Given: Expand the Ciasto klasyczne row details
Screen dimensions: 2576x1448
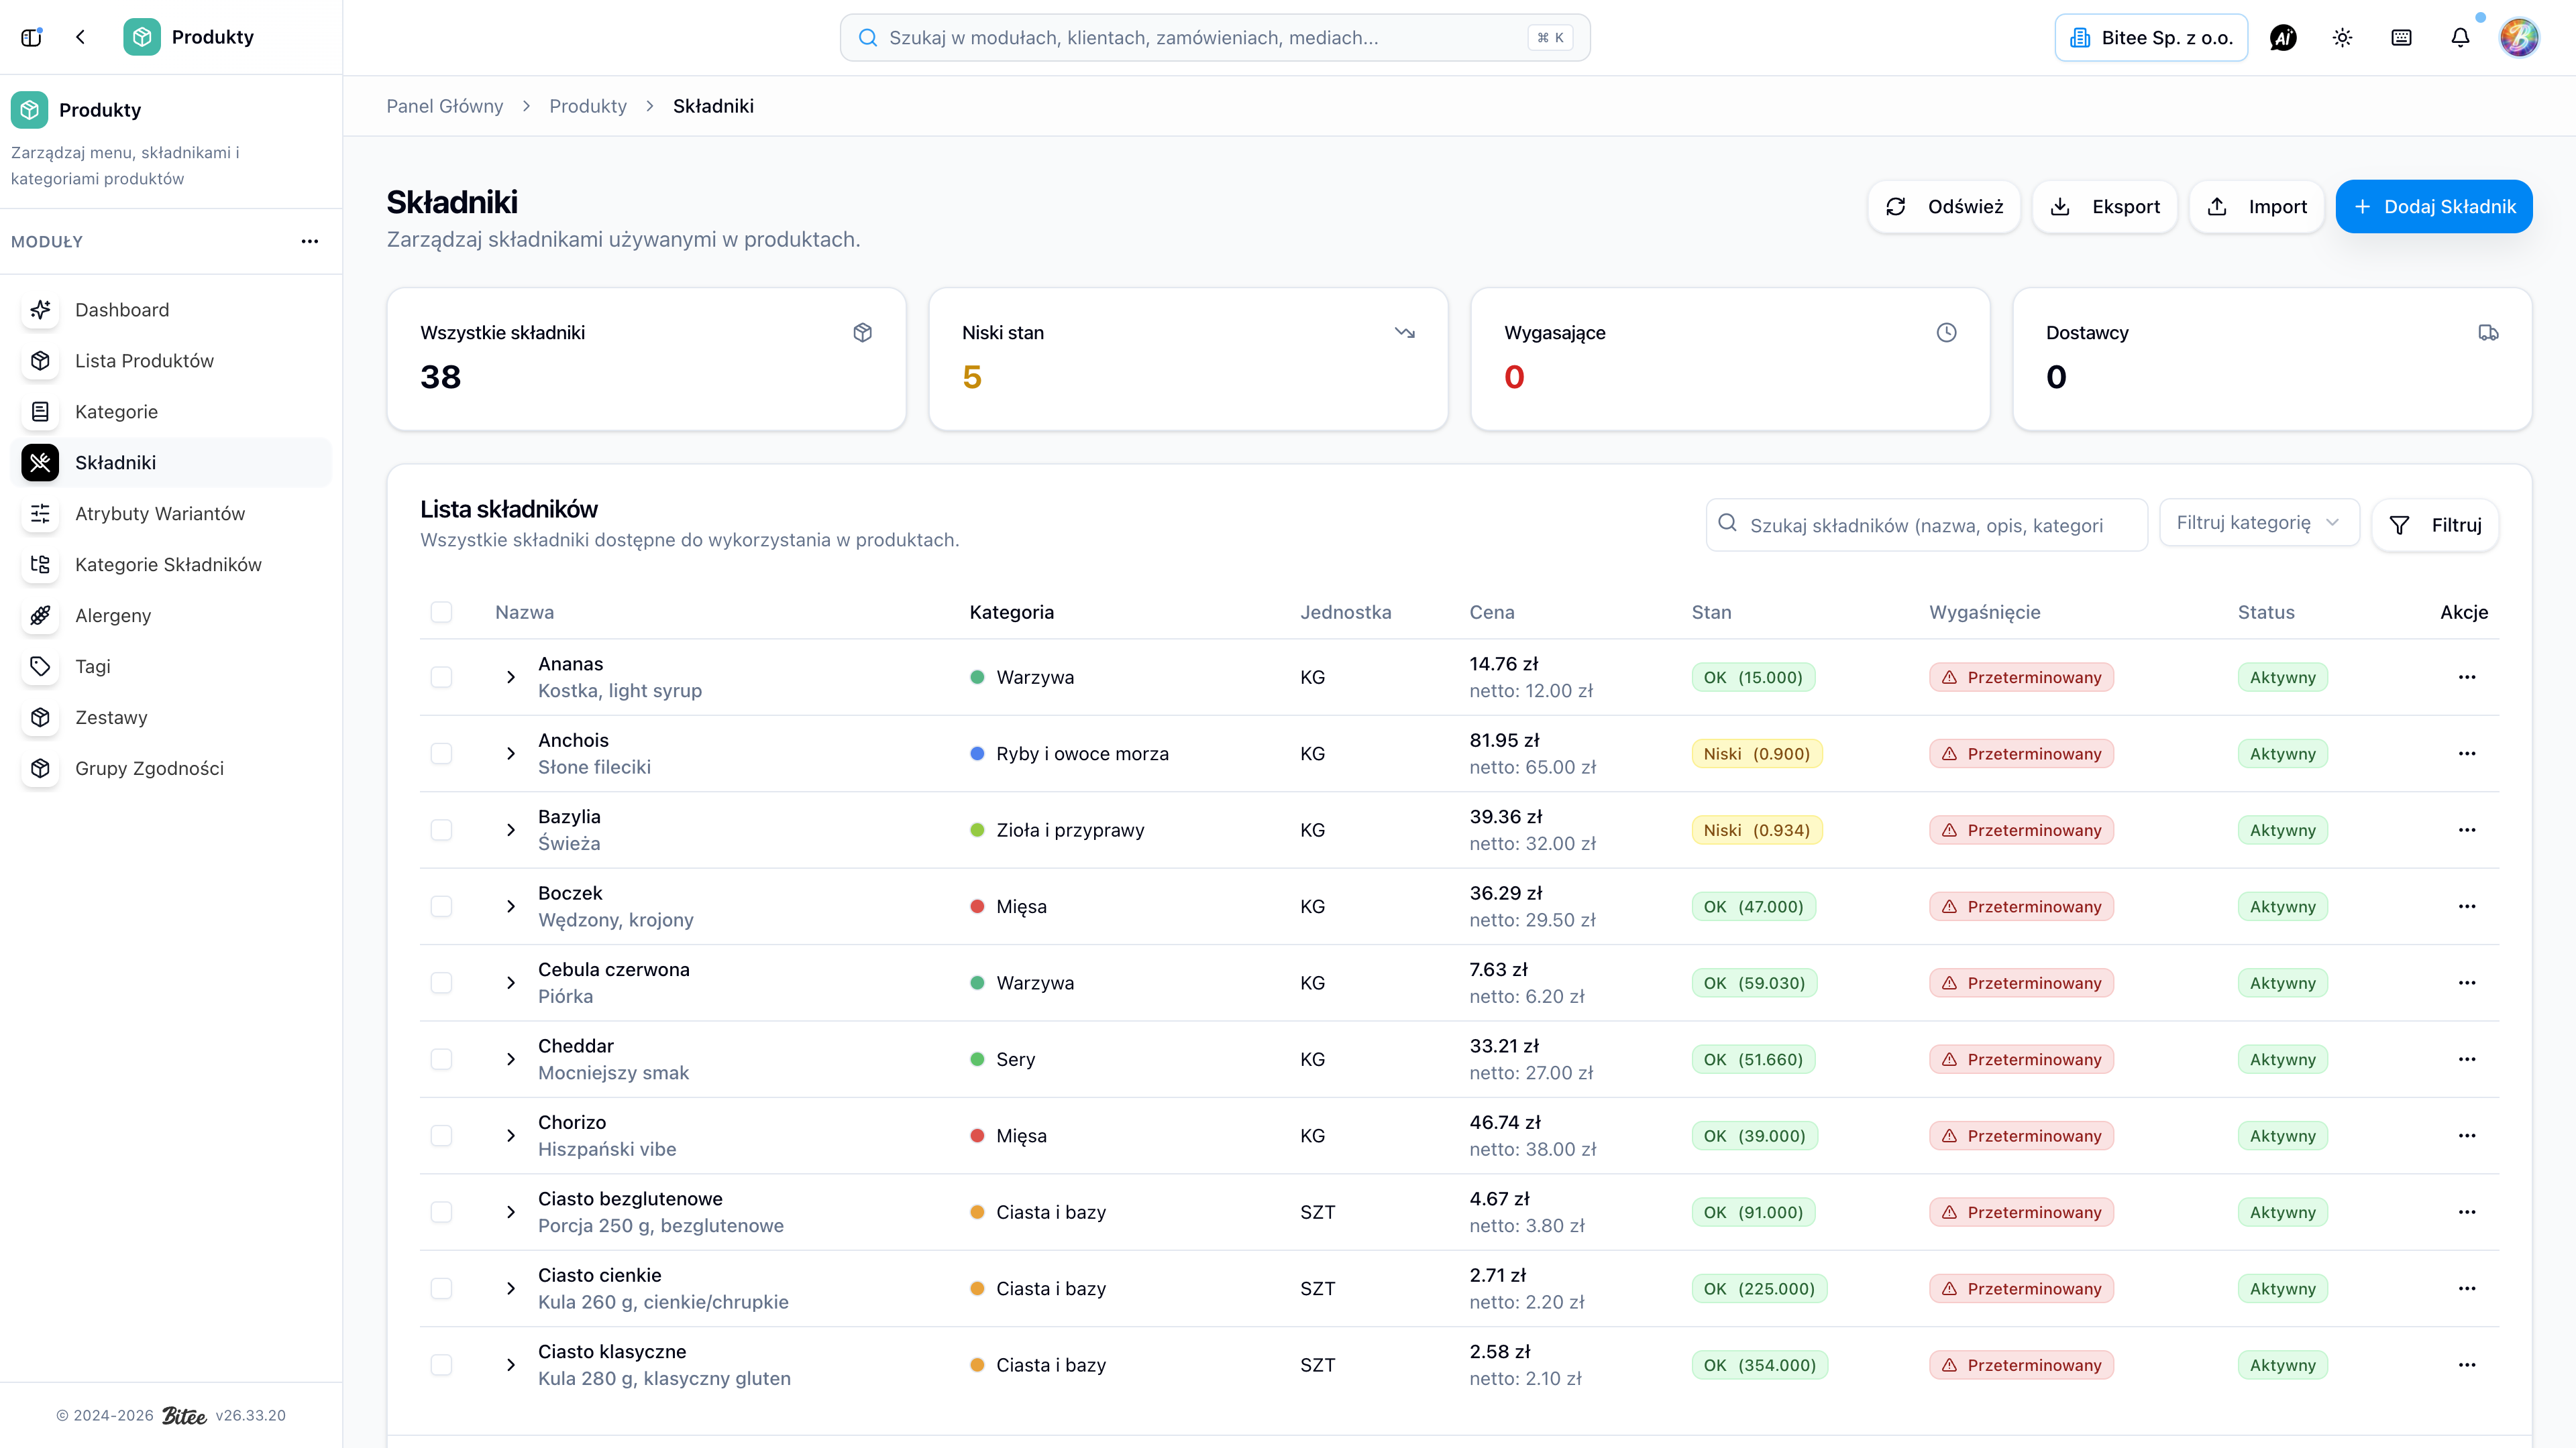Looking at the screenshot, I should point(511,1365).
